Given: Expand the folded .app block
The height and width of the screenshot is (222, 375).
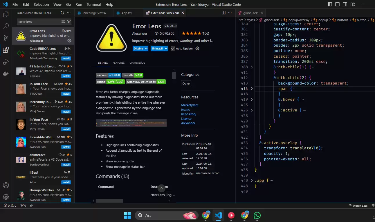Looking at the screenshot, I should point(252,181).
